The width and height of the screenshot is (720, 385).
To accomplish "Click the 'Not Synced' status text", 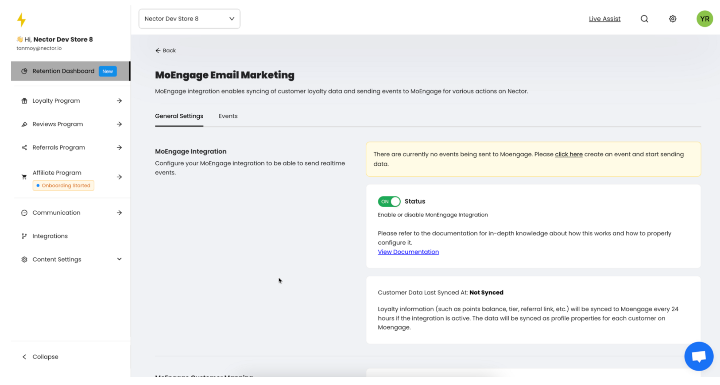I will pyautogui.click(x=486, y=292).
